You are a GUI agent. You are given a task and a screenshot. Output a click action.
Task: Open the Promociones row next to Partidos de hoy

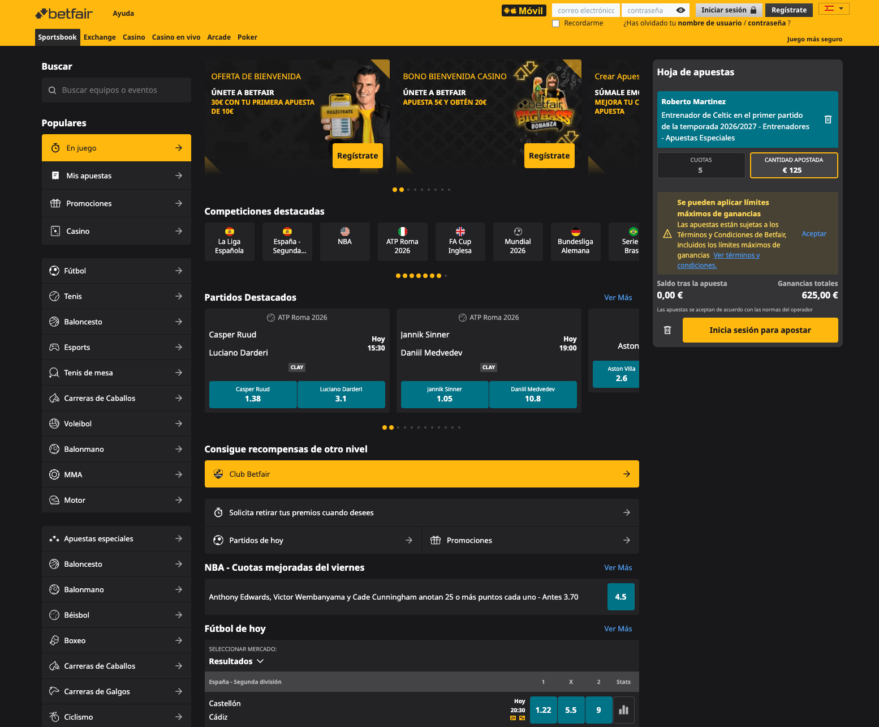pos(531,540)
